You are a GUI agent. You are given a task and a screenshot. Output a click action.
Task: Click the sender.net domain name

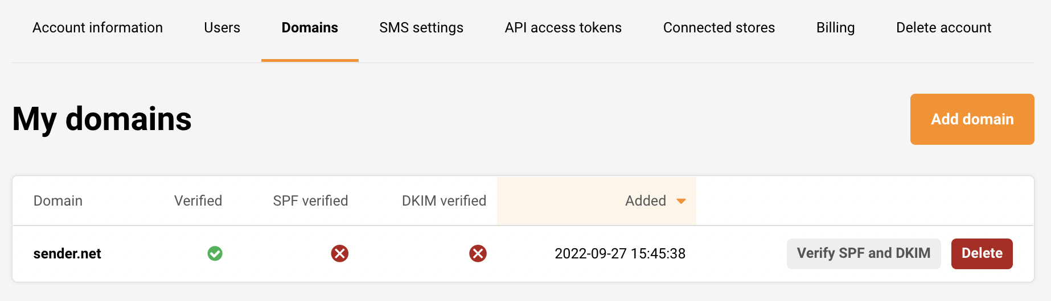point(67,254)
